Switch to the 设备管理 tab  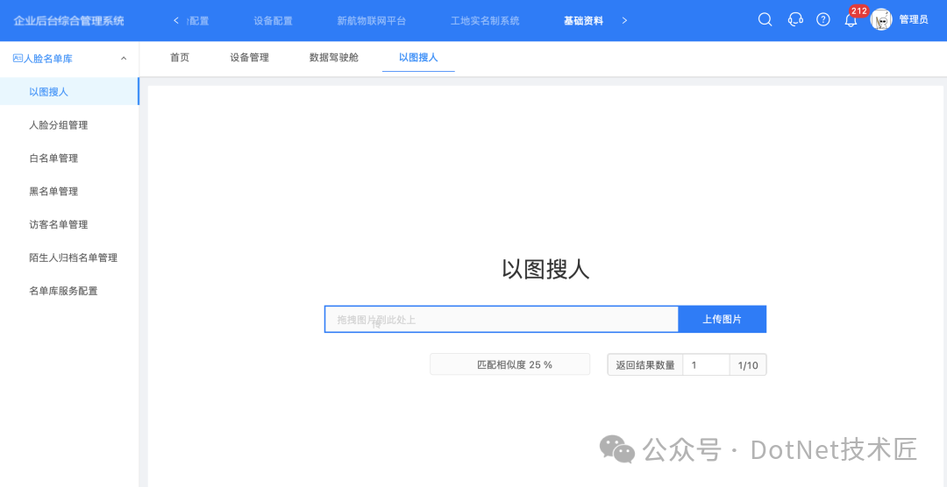click(249, 58)
